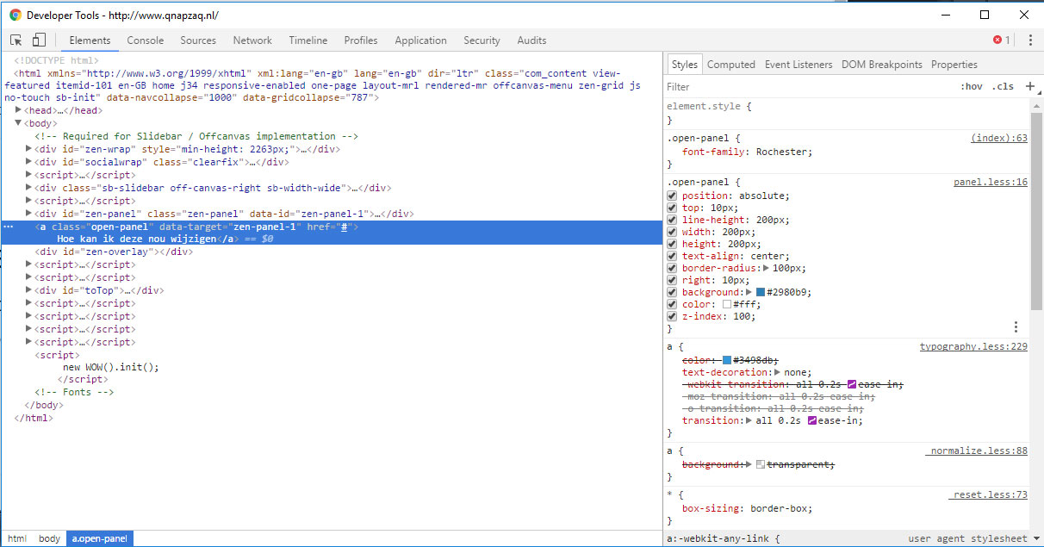Expand the text-decoration shorthand value
Screen dimensions: 1044x547
(x=778, y=372)
